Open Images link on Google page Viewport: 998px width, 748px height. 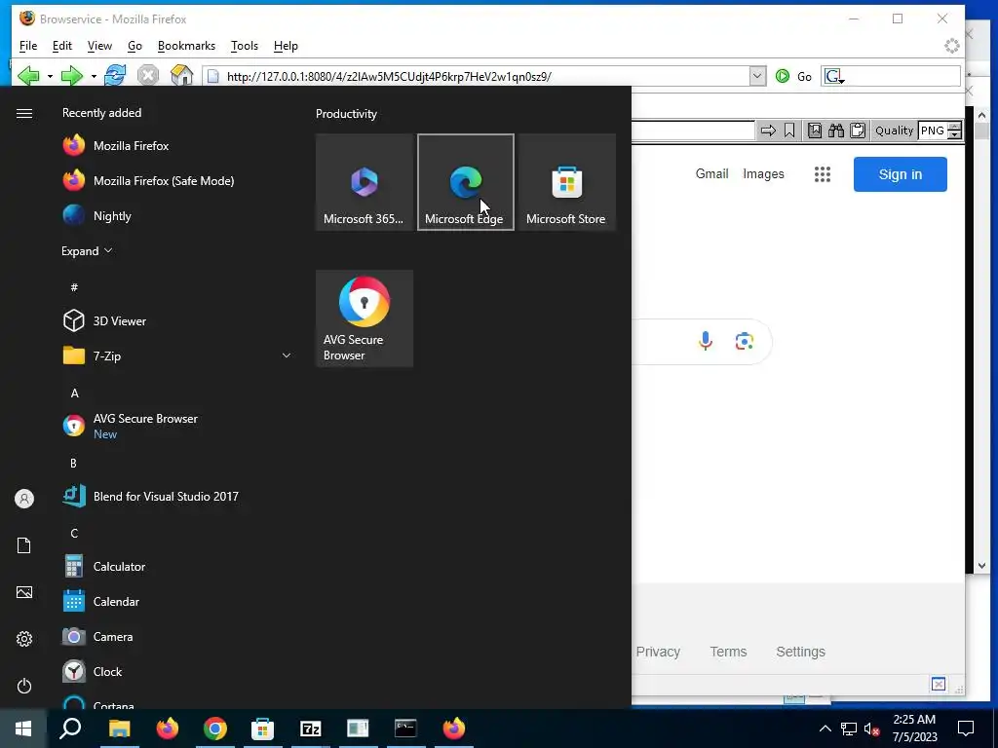pyautogui.click(x=763, y=173)
